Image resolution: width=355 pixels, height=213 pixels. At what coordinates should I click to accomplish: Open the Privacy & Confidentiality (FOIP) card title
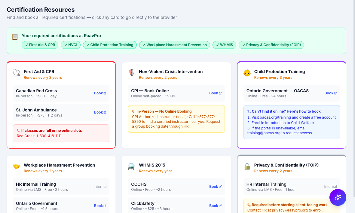(x=286, y=165)
